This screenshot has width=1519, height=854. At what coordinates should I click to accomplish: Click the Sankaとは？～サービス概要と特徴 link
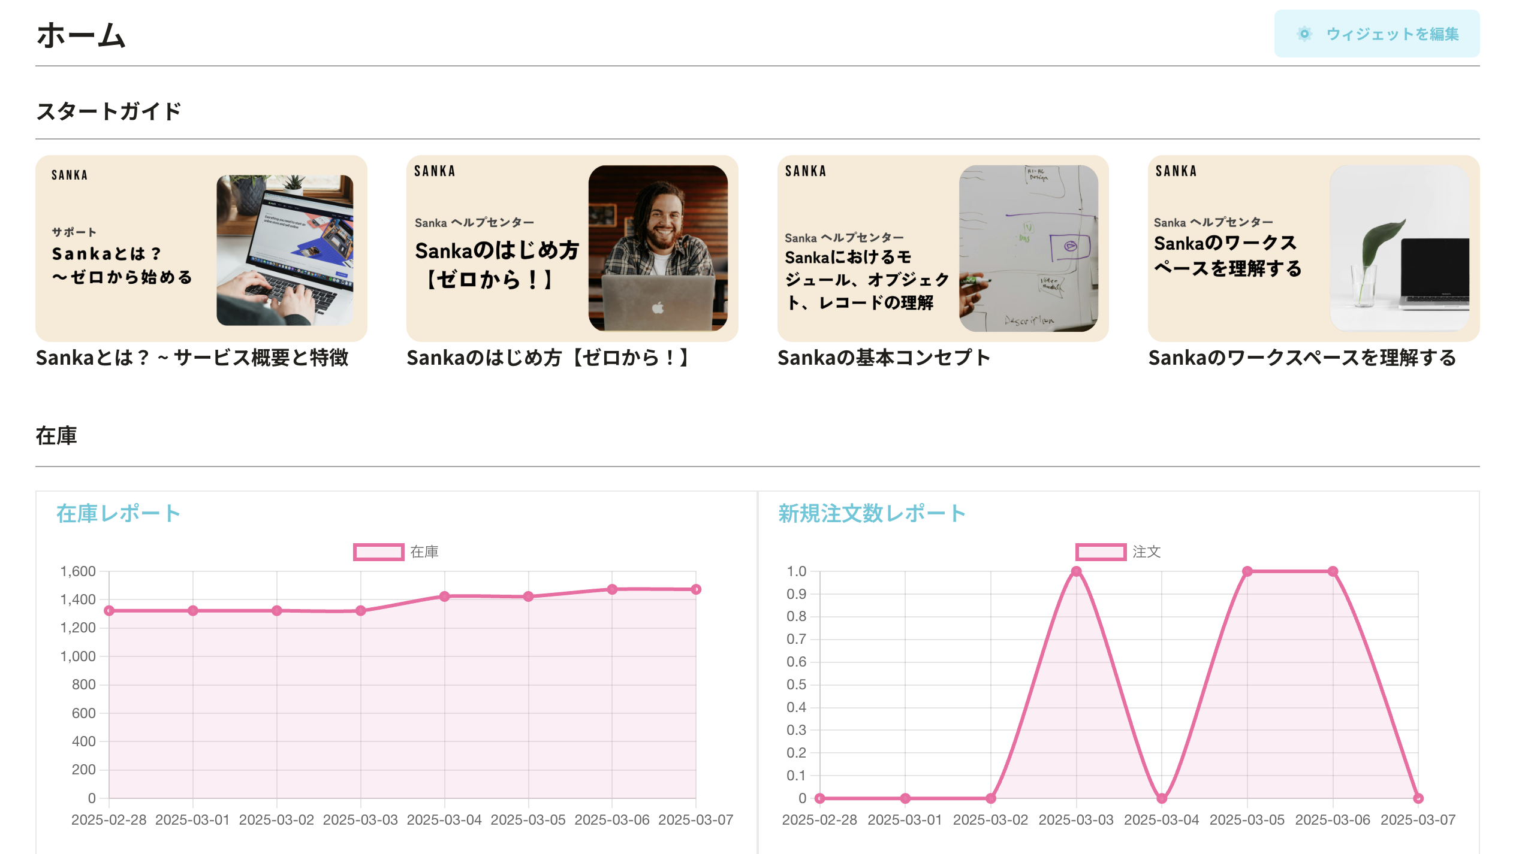click(192, 358)
